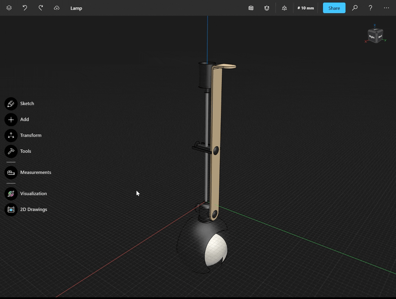Open the 2D Drawings tool
Screen dimensions: 396x299
pos(11,209)
